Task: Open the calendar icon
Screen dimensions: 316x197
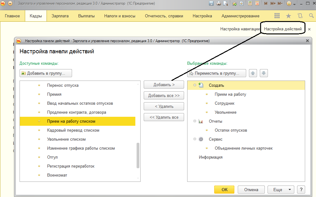Action: [257, 3]
